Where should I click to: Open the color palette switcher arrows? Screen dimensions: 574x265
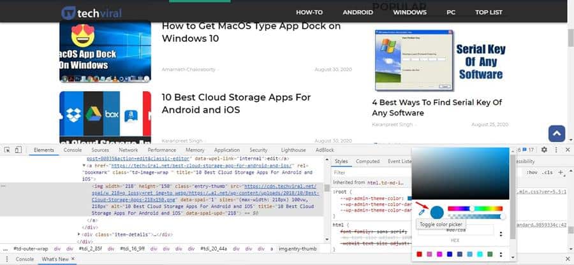[501, 254]
